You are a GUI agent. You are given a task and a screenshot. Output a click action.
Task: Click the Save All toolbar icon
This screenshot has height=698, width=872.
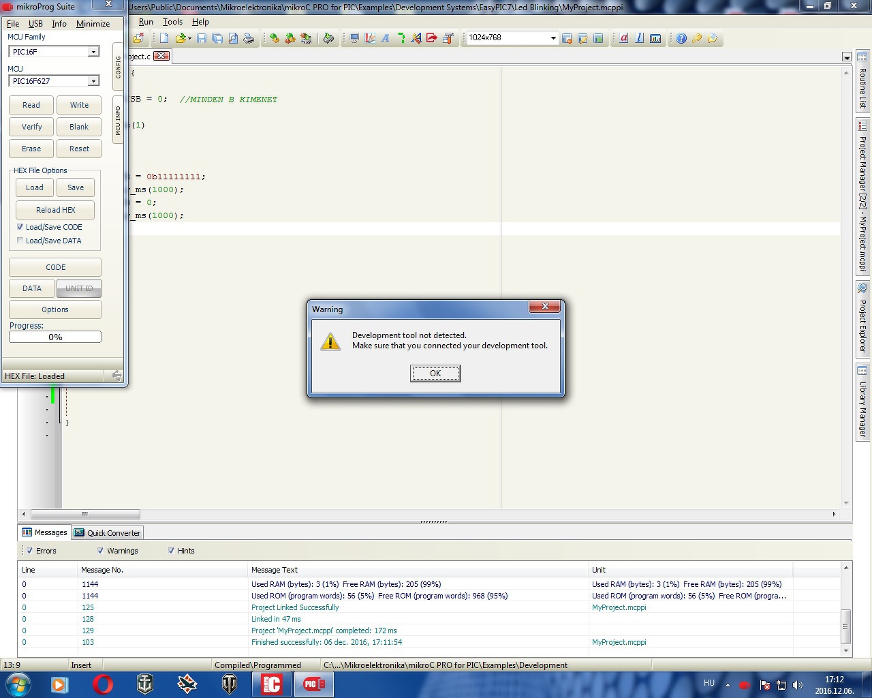pyautogui.click(x=217, y=38)
